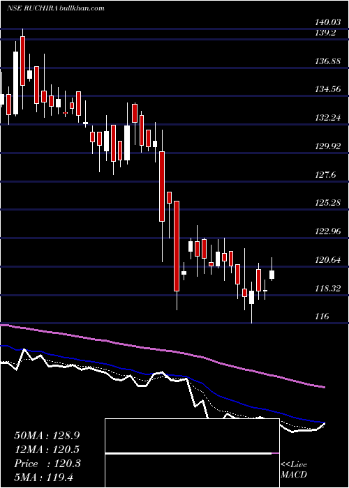349x488 pixels.
Task: Select the 118.32 price level label
Action: pos(328,288)
